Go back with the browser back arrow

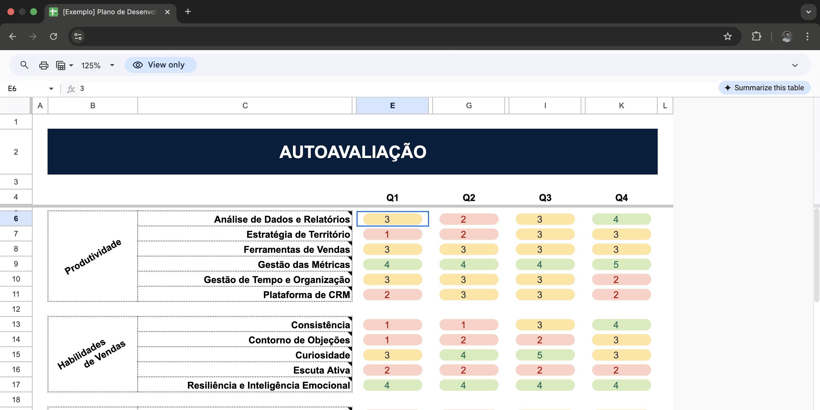pos(13,36)
